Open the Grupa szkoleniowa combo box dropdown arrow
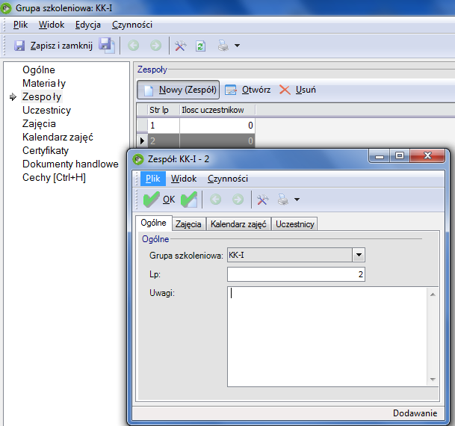Image resolution: width=455 pixels, height=426 pixels. [x=359, y=255]
